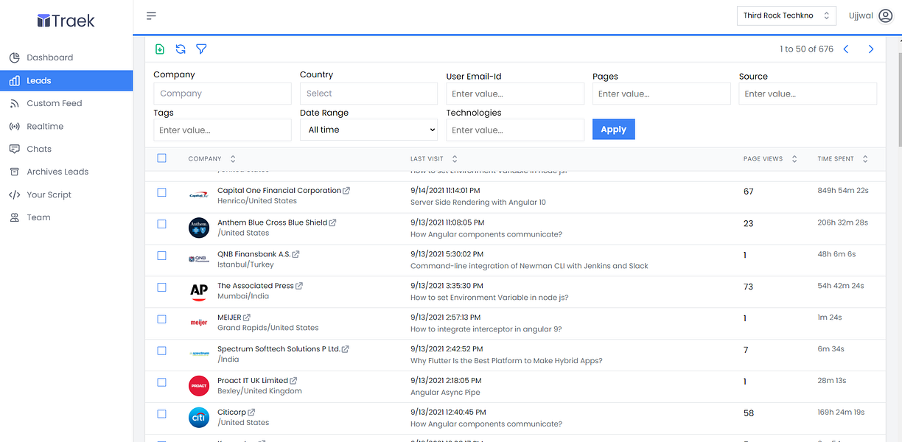The image size is (902, 442).
Task: Open Angular Async Pipe page link
Action: [445, 392]
